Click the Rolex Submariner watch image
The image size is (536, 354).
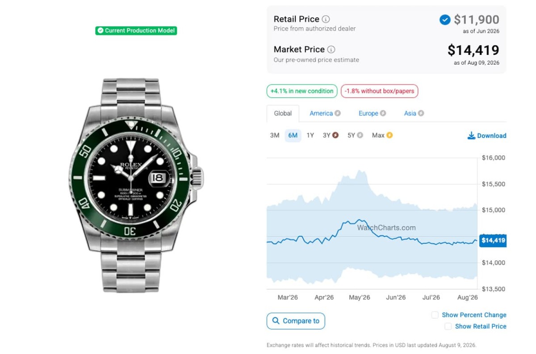pyautogui.click(x=136, y=185)
